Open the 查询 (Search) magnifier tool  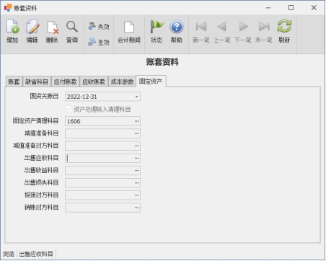(72, 27)
